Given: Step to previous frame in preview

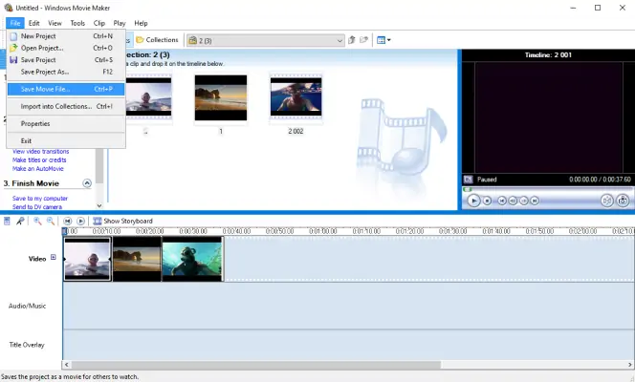Looking at the screenshot, I should (x=513, y=201).
